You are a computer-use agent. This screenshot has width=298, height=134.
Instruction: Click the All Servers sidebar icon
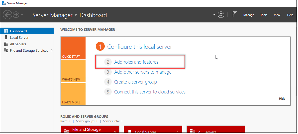pos(6,44)
